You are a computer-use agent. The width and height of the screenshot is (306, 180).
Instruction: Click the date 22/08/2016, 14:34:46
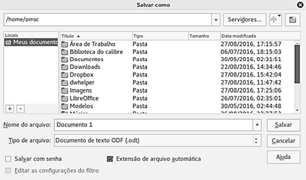click(x=251, y=67)
